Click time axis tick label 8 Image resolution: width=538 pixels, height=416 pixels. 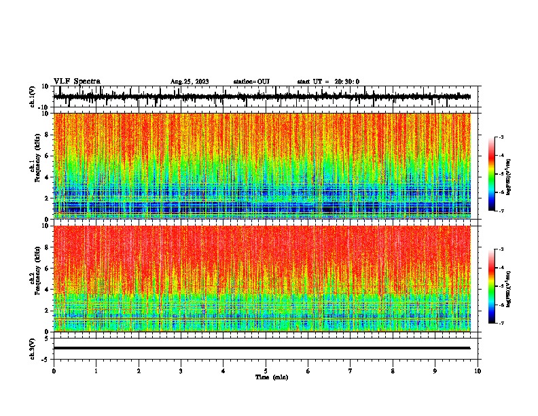tap(393, 371)
